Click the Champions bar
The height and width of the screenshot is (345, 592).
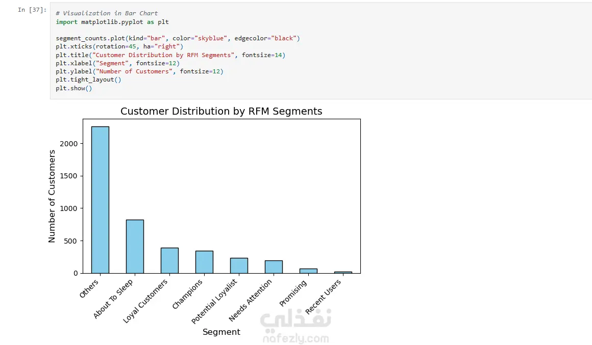point(204,262)
